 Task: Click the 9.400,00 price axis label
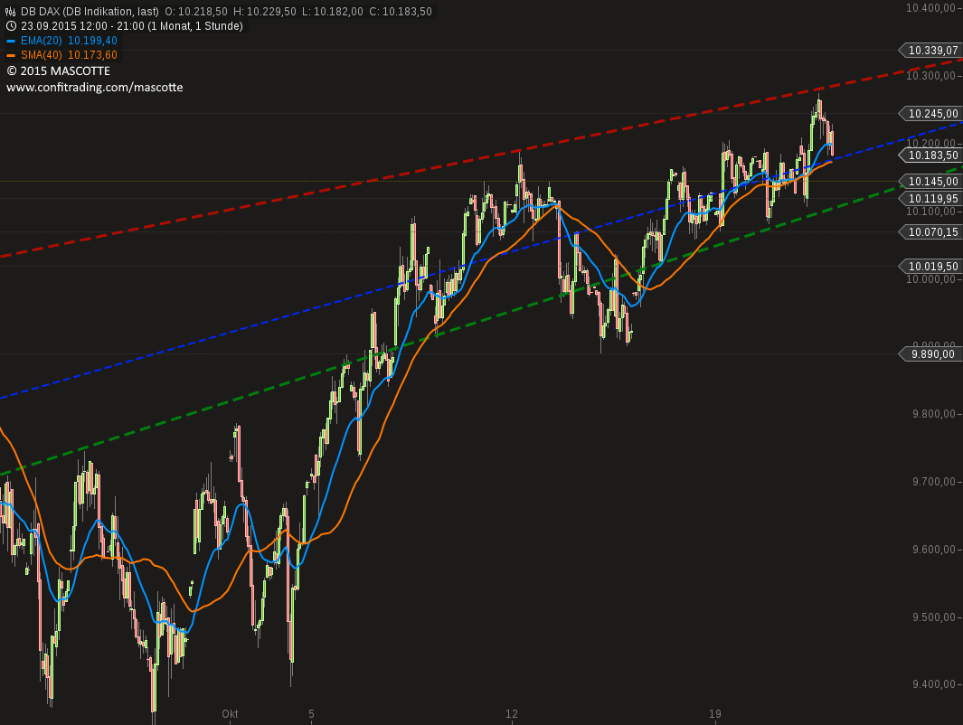pos(933,684)
